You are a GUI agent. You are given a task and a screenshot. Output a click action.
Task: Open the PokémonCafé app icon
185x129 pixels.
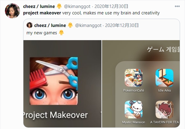[x=134, y=78]
